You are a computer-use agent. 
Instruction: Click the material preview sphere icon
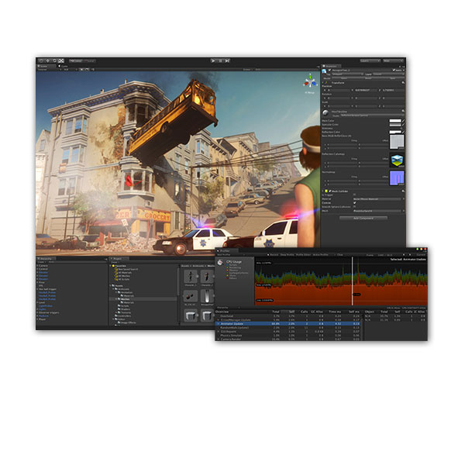[x=325, y=112]
